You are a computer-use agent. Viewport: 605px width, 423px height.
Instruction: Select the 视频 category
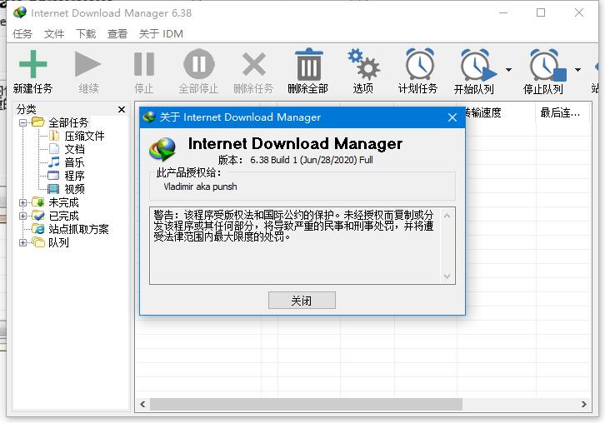pyautogui.click(x=74, y=189)
